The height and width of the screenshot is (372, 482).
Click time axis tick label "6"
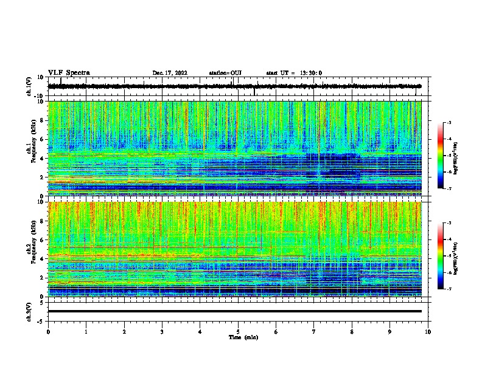pyautogui.click(x=276, y=332)
